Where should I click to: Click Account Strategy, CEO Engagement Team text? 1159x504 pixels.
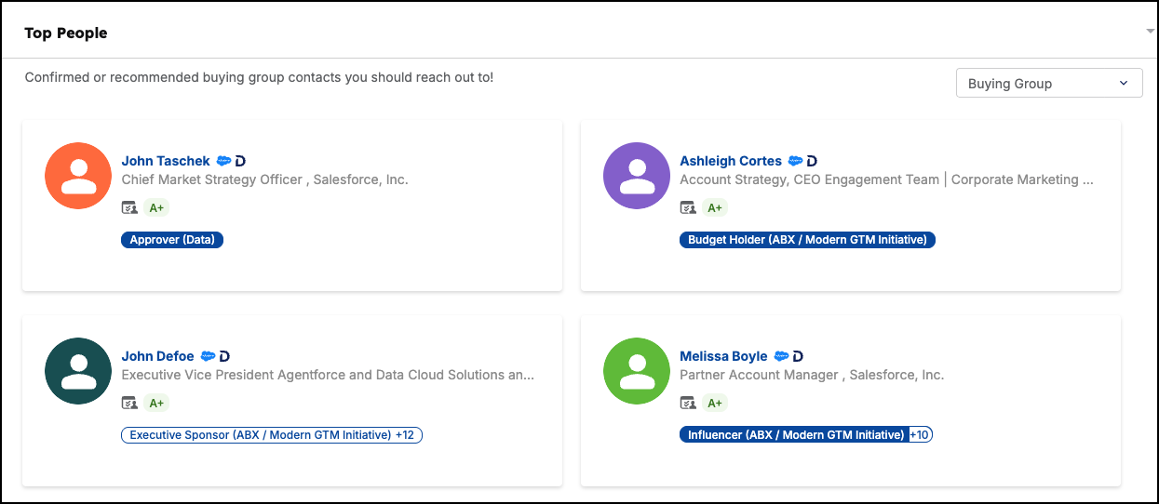887,179
